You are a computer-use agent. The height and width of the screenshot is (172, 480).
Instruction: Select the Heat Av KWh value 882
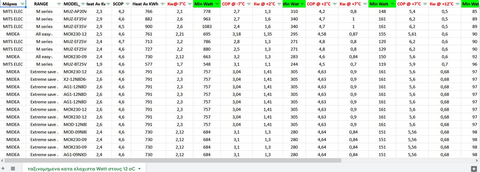pos(148,19)
